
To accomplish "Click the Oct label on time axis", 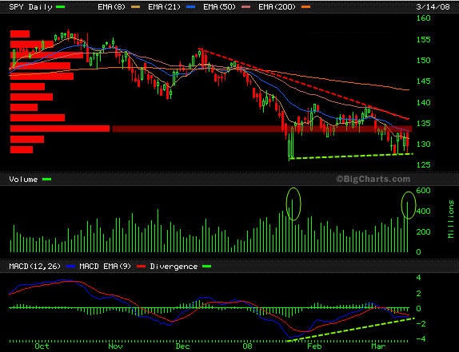I will tap(42, 346).
